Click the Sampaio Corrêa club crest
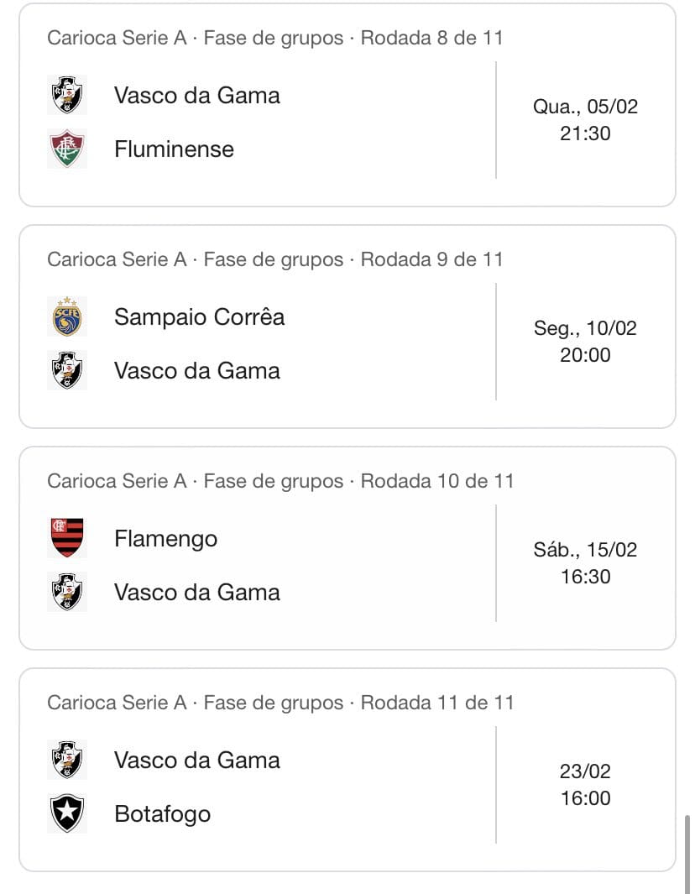Viewport: 695px width, 894px height. (x=67, y=316)
